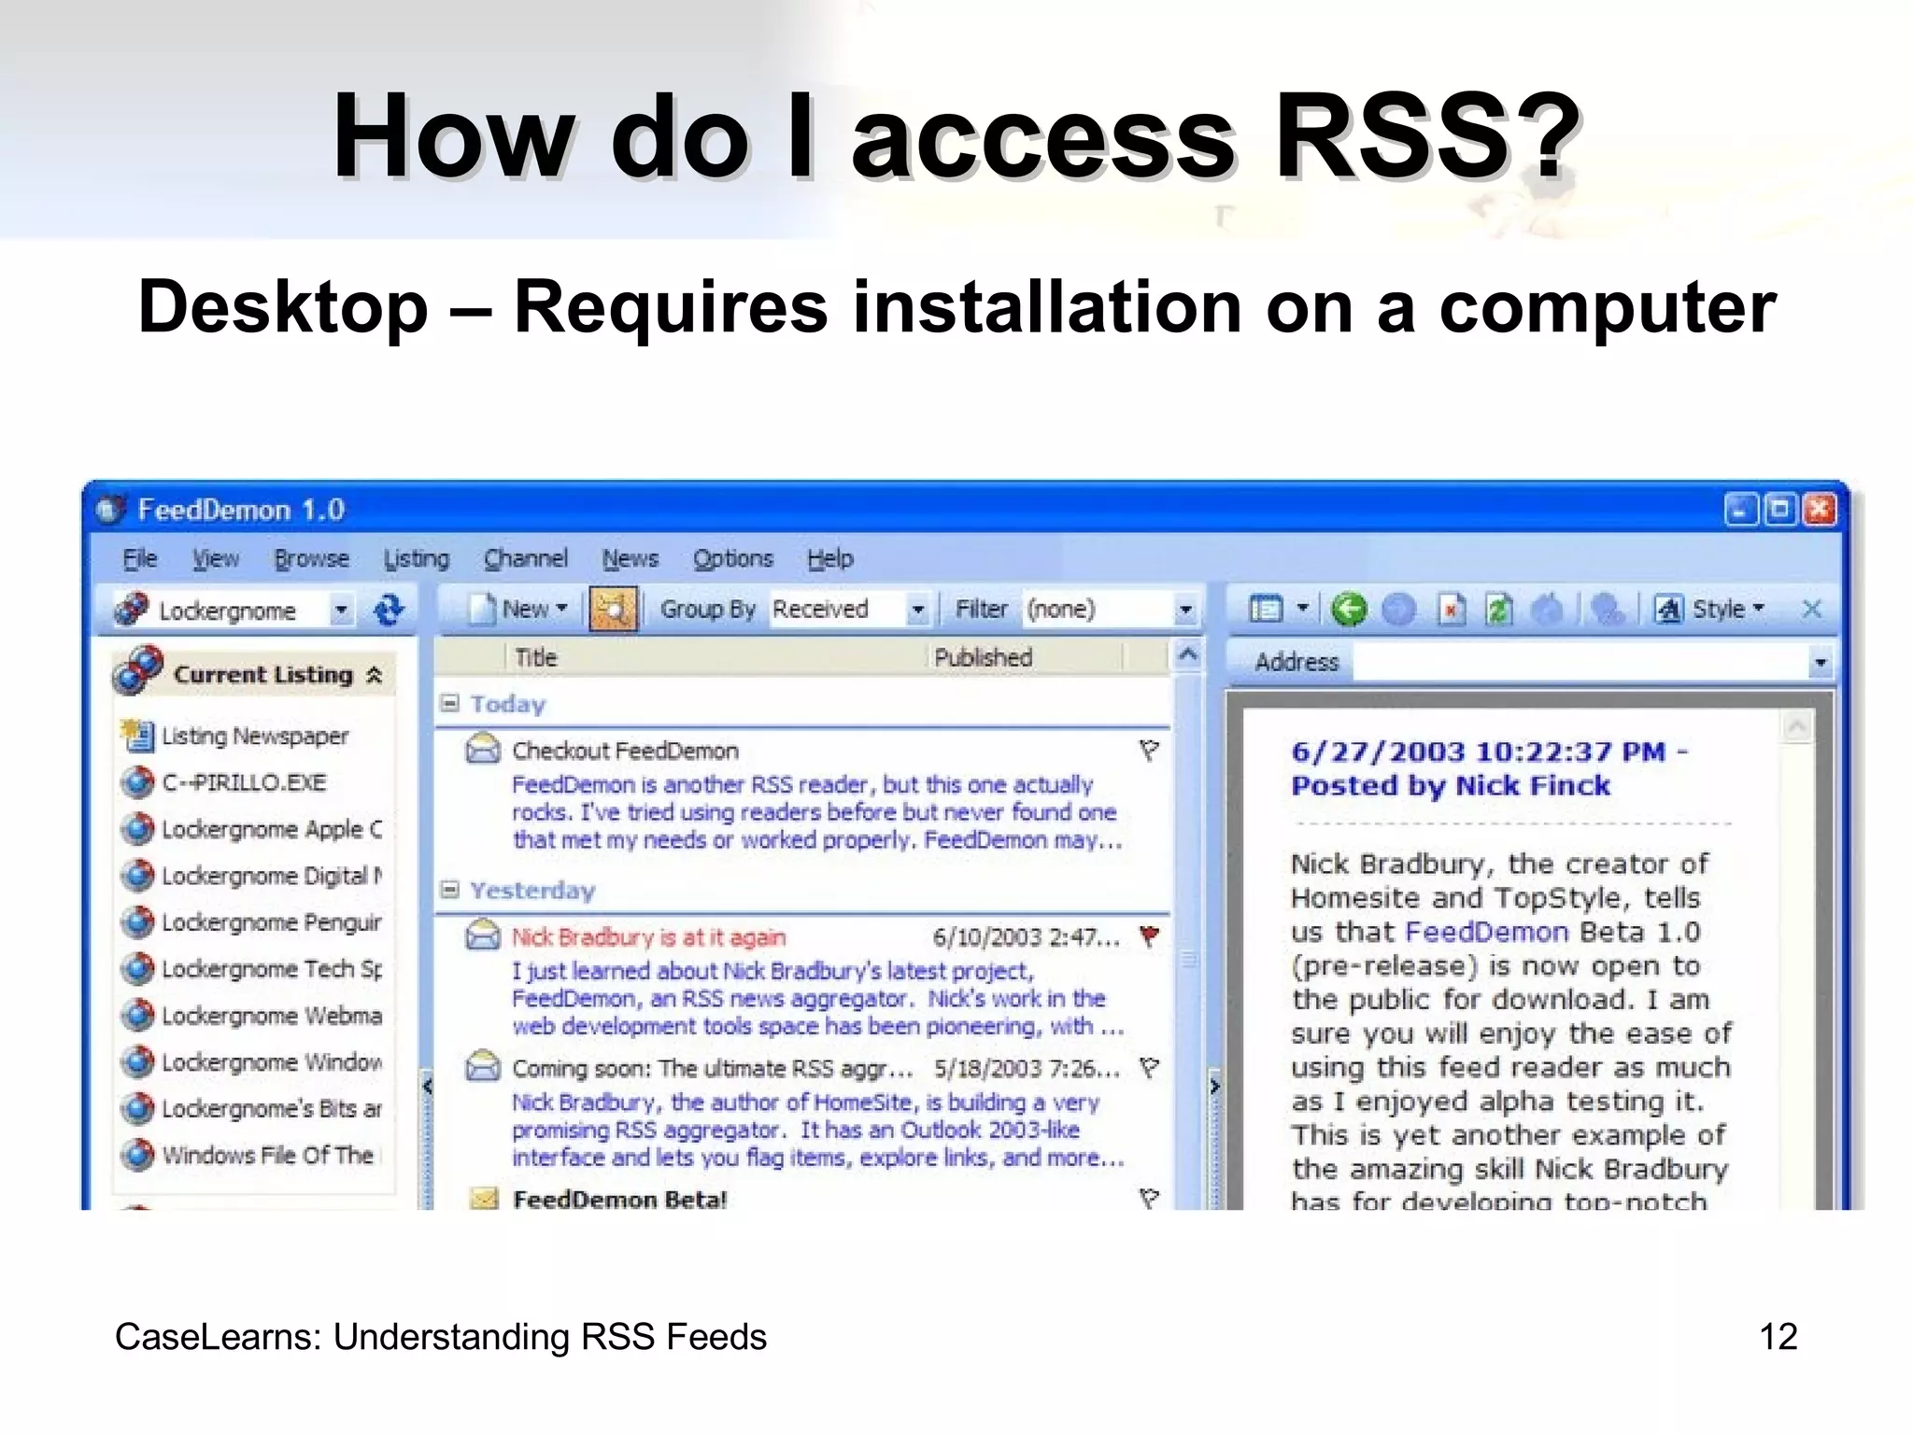Click the Listing Newspaper icon
This screenshot has width=1913, height=1434.
pyautogui.click(x=137, y=735)
